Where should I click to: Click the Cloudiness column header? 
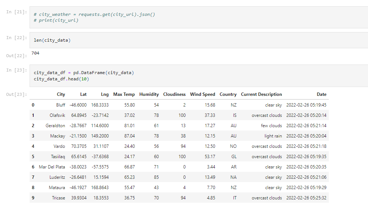(174, 94)
